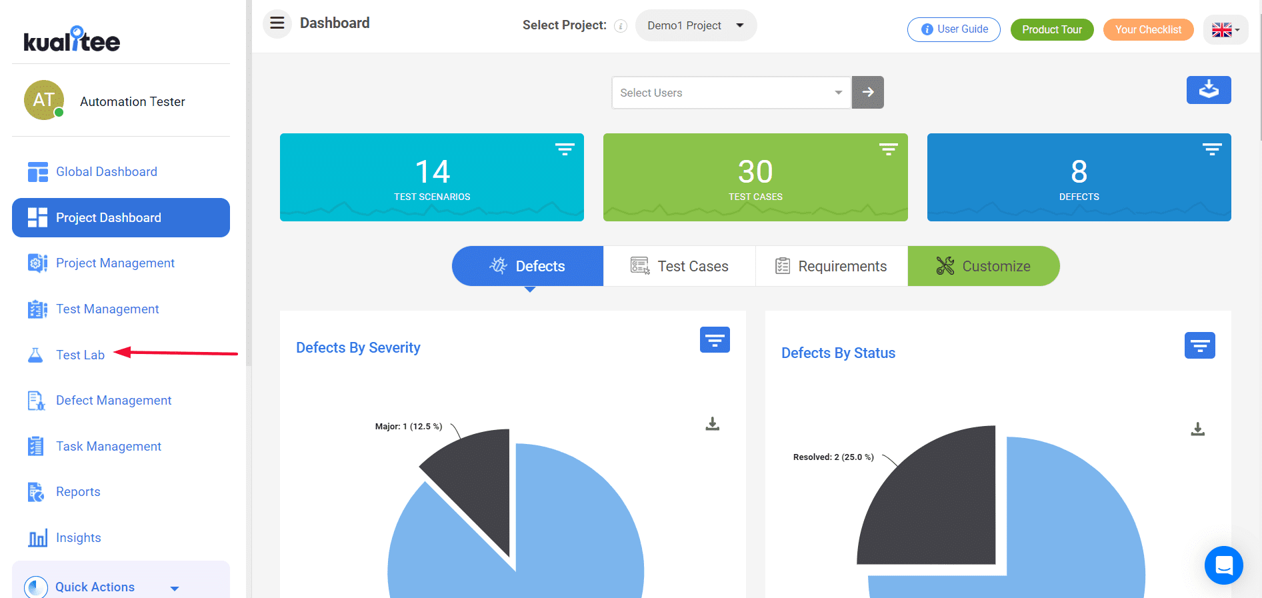Click the info icon beside Select Project
The image size is (1262, 598).
click(621, 26)
